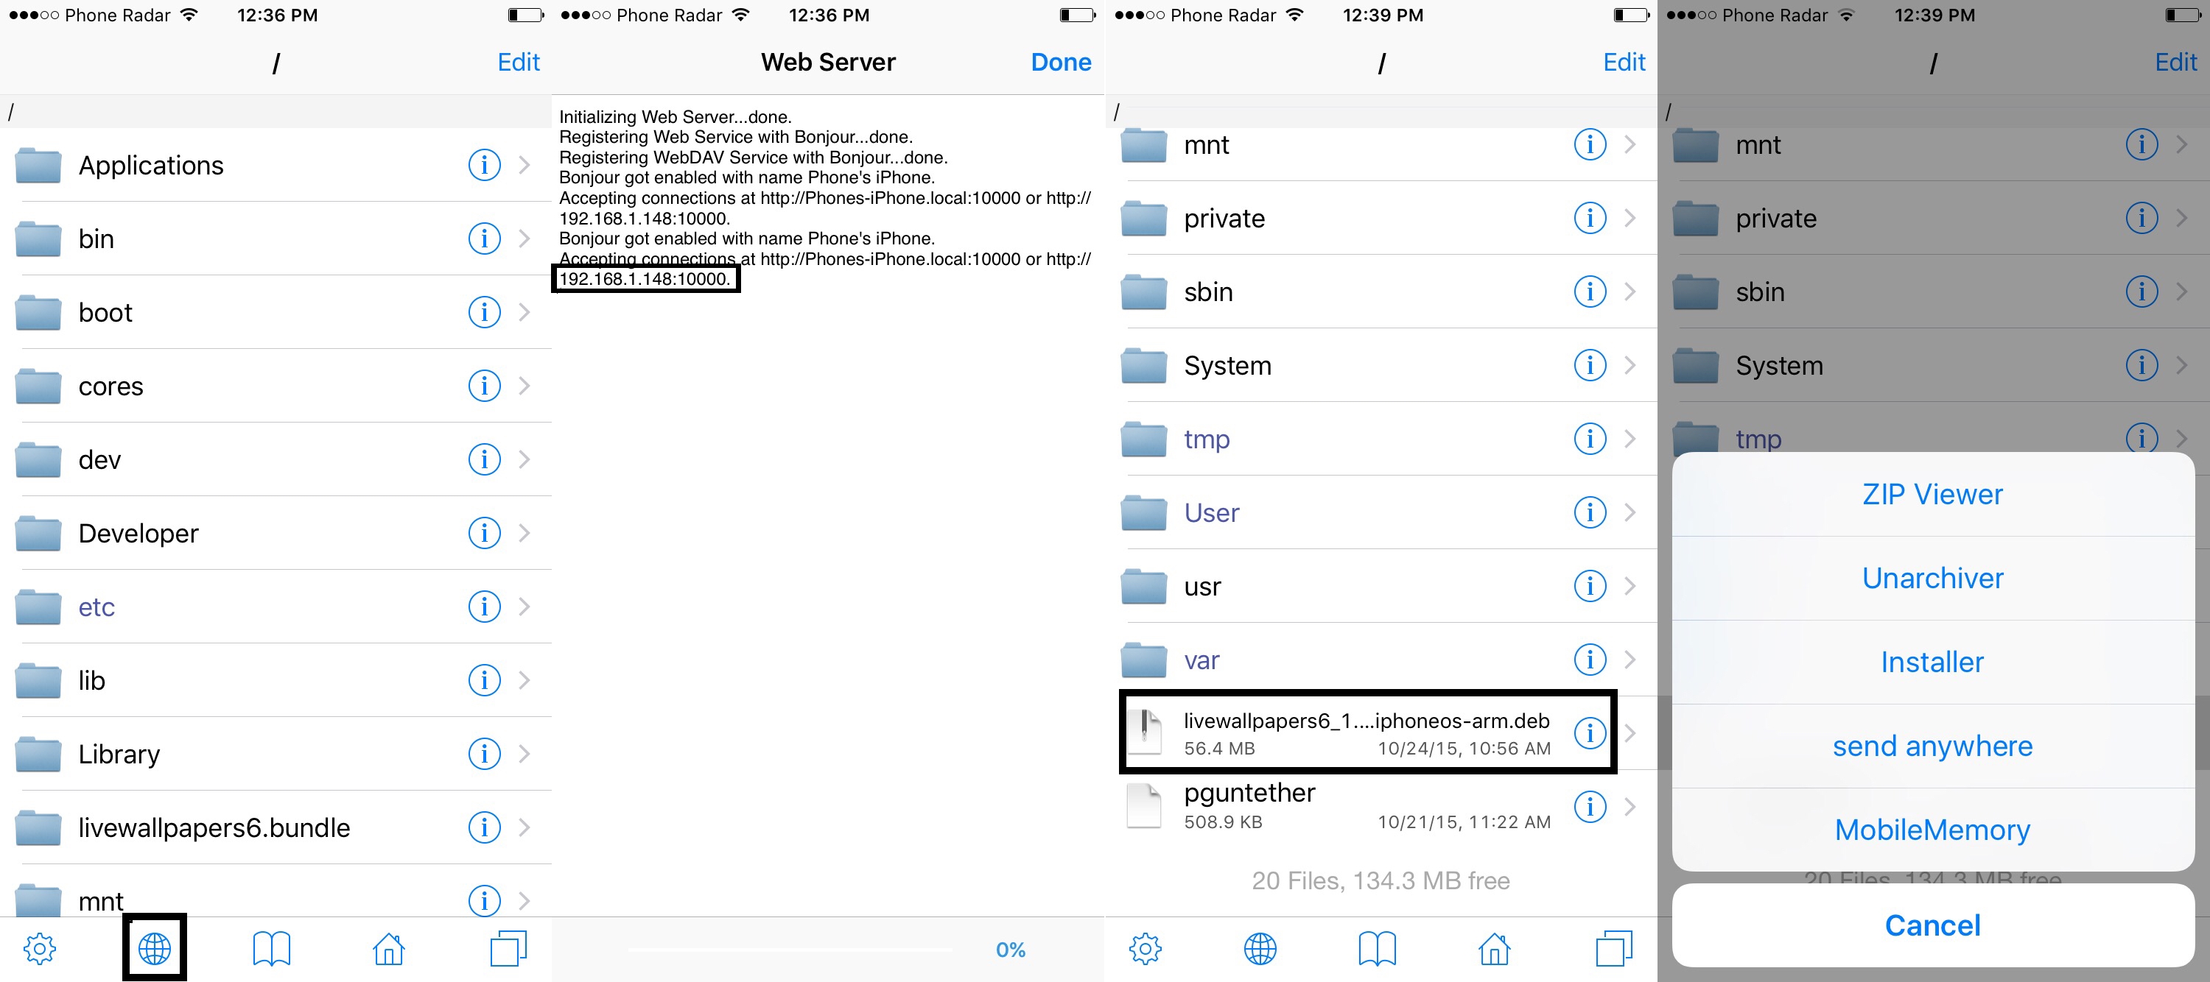This screenshot has height=982, width=2210.
Task: Choose ZIP Viewer from the action sheet
Action: click(1932, 494)
